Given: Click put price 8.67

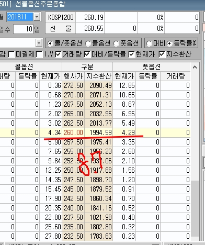Looking at the screenshot, I should click(124, 104).
